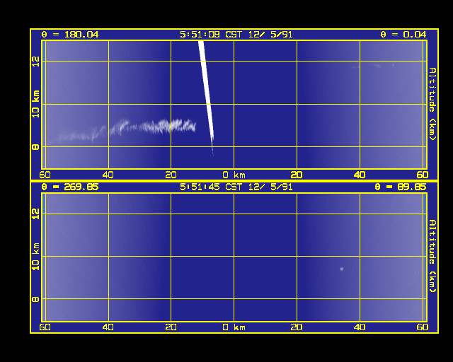Click the bottom panel's 0 km axis label
Screen dimensions: 453x362
(234, 327)
